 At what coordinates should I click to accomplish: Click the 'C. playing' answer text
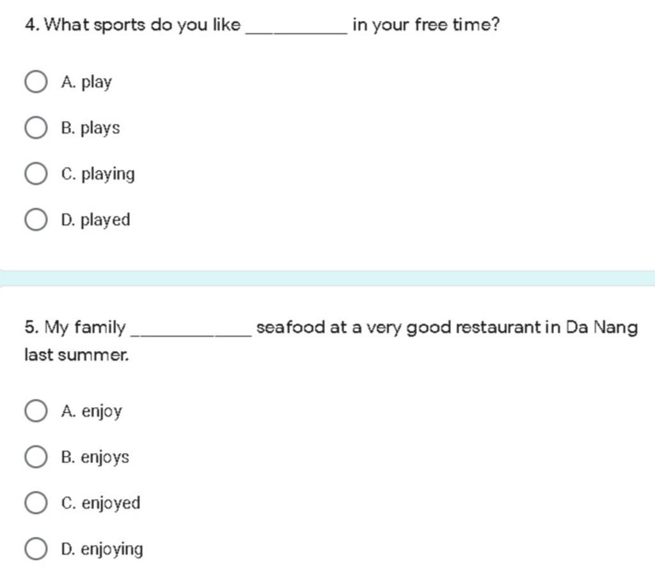[98, 174]
